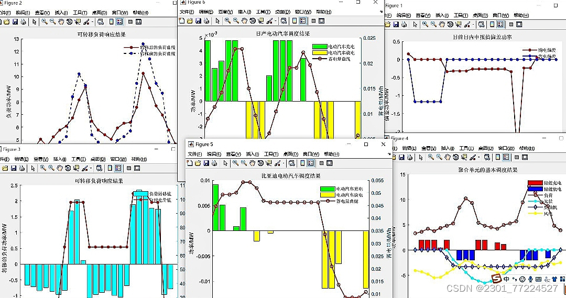Viewport: 566px width, 298px height.
Task: Print icon in Figure 2 toolbar
Action: click(23, 21)
